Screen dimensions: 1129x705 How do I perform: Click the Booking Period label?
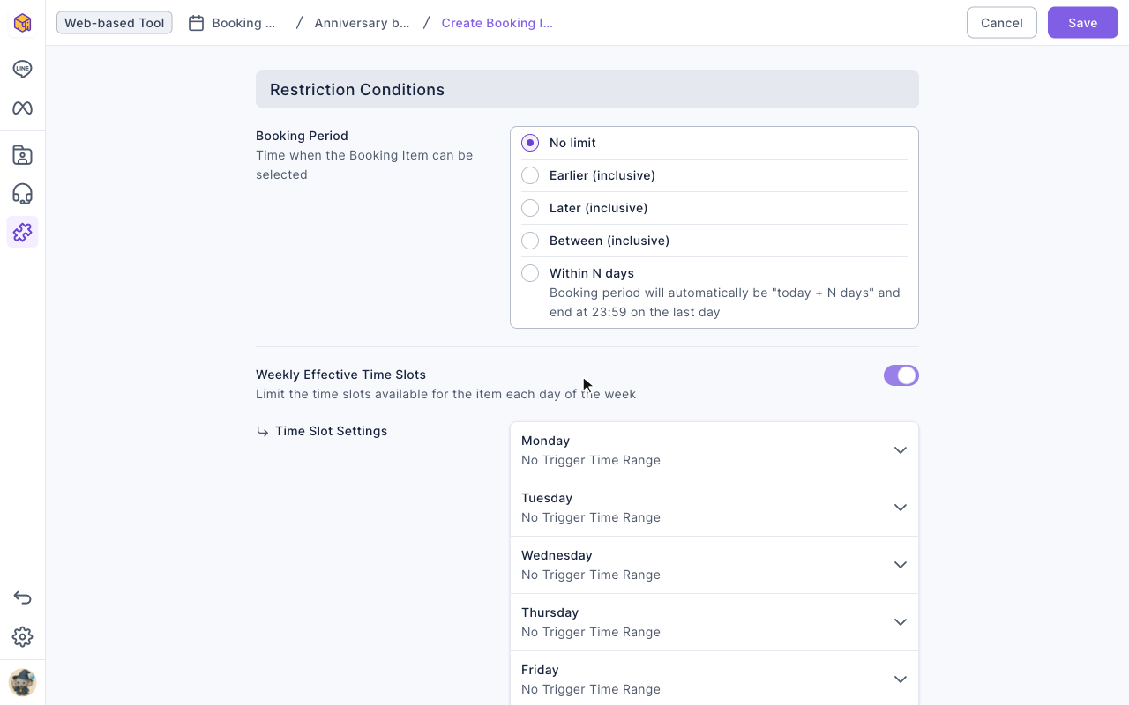coord(302,136)
